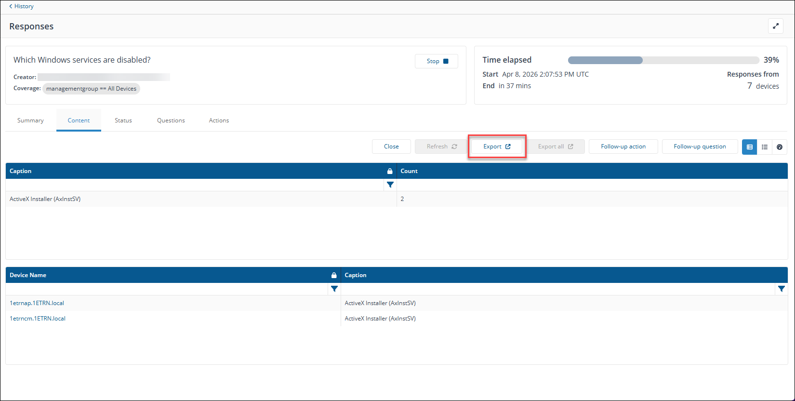Export the selected responses

pos(497,147)
